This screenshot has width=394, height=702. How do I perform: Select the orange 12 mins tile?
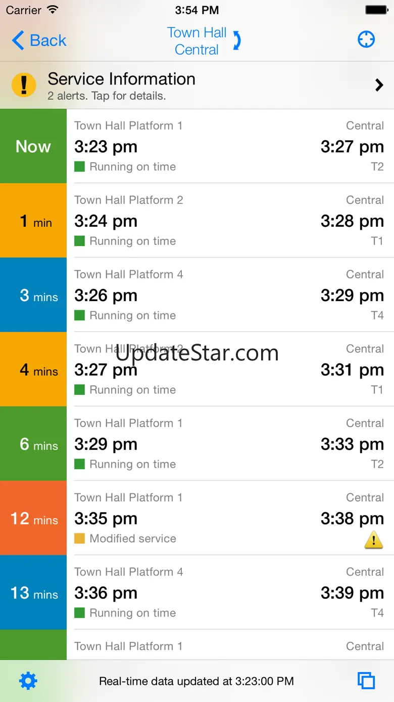(33, 518)
